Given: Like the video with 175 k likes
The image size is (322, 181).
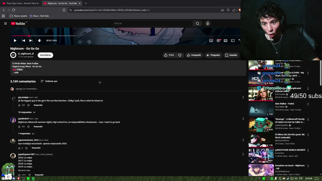Looking at the screenshot, I should click(x=169, y=55).
